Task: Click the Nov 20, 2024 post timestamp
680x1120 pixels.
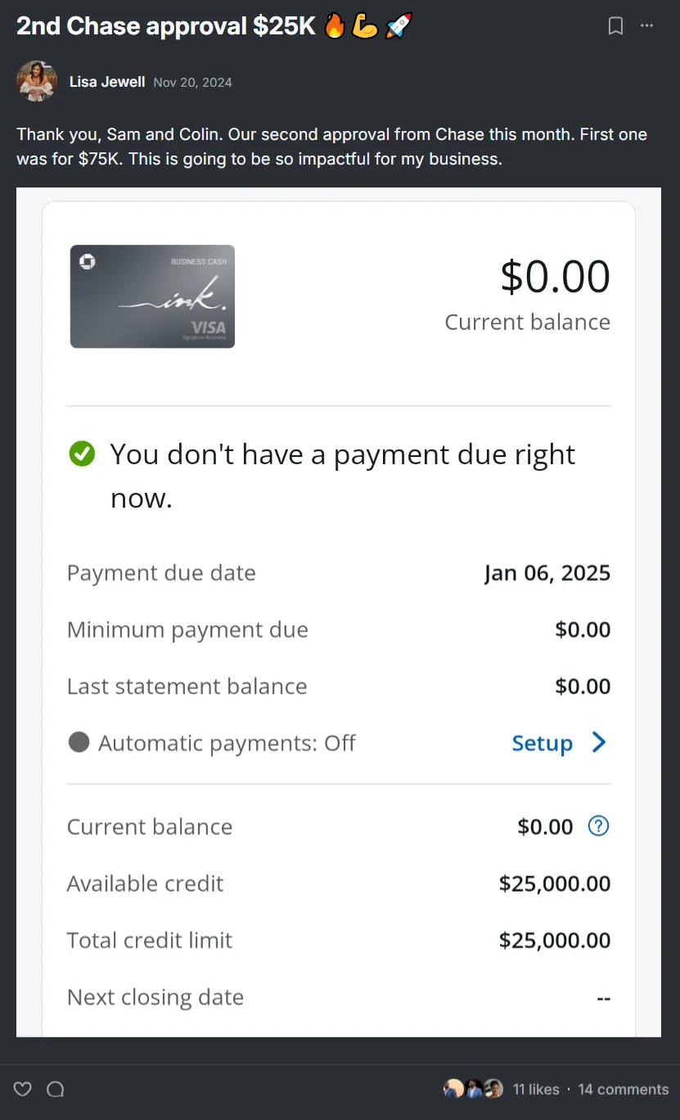Action: (192, 83)
